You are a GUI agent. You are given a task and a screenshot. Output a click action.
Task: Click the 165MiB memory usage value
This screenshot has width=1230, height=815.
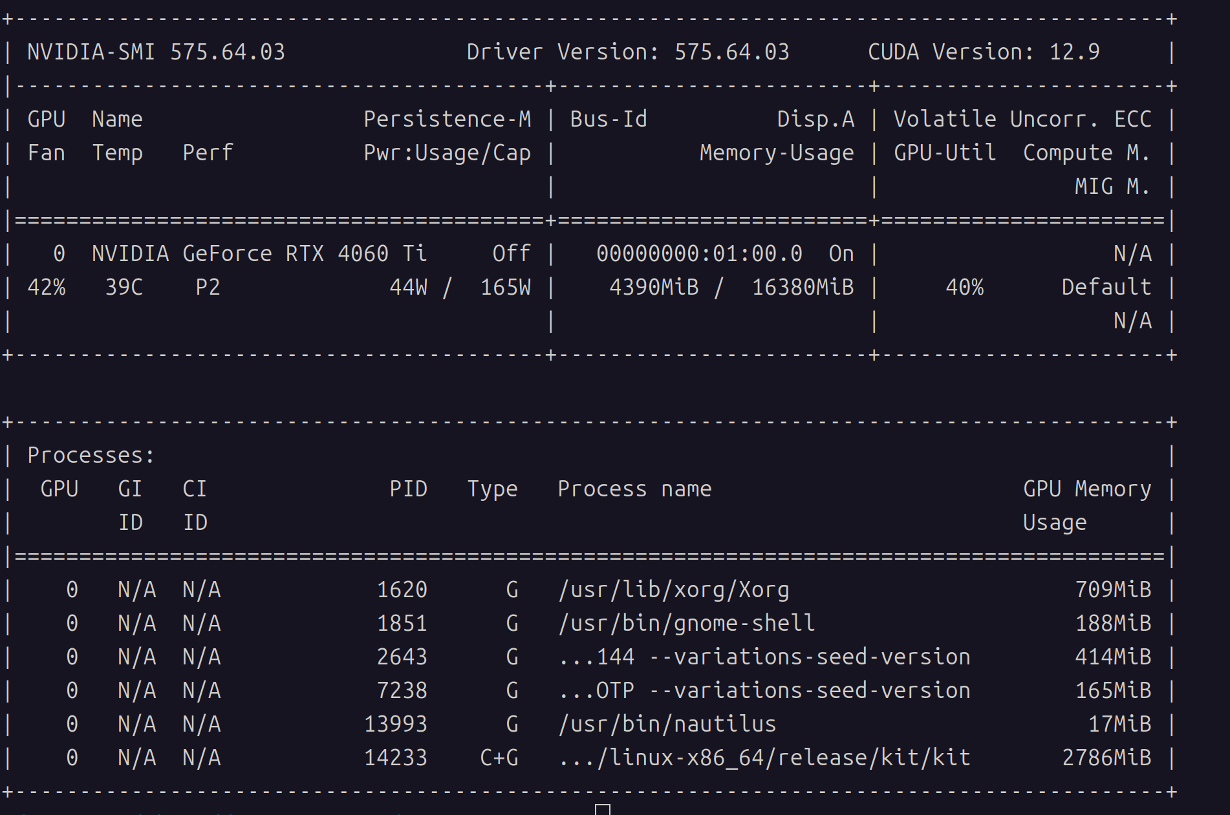click(x=1114, y=690)
